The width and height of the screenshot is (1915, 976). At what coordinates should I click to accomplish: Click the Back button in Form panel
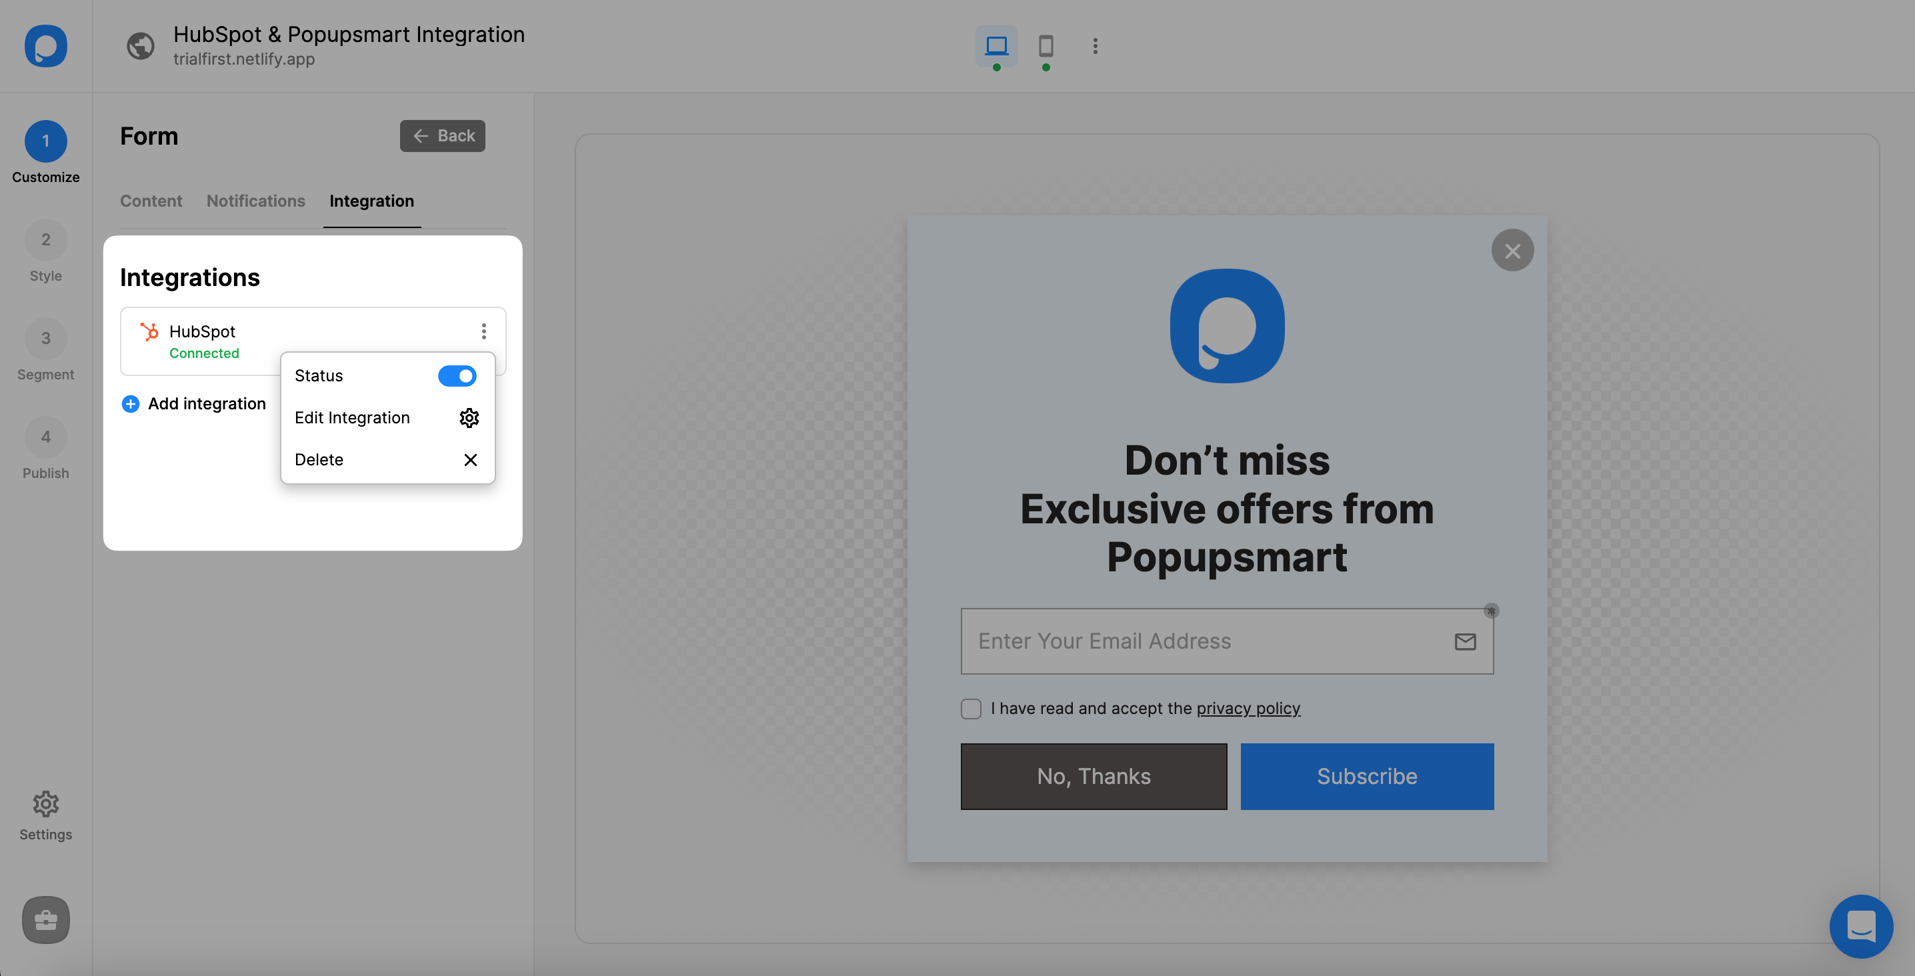[x=443, y=136]
